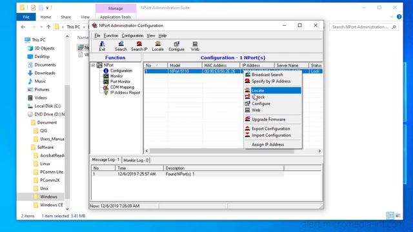Image resolution: width=413 pixels, height=232 pixels.
Task: Open Downloads in navigation pane
Action: pyautogui.click(x=45, y=73)
